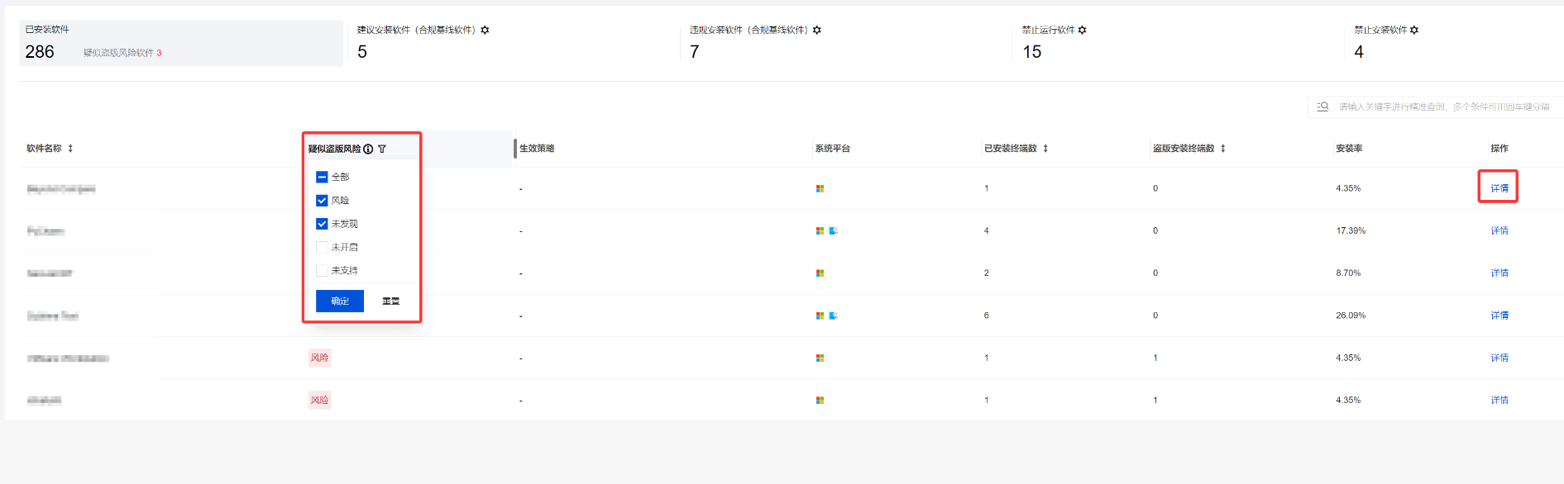Viewport: 1564px width, 484px height.
Task: Click 重置 to reset the filter
Action: tap(390, 301)
